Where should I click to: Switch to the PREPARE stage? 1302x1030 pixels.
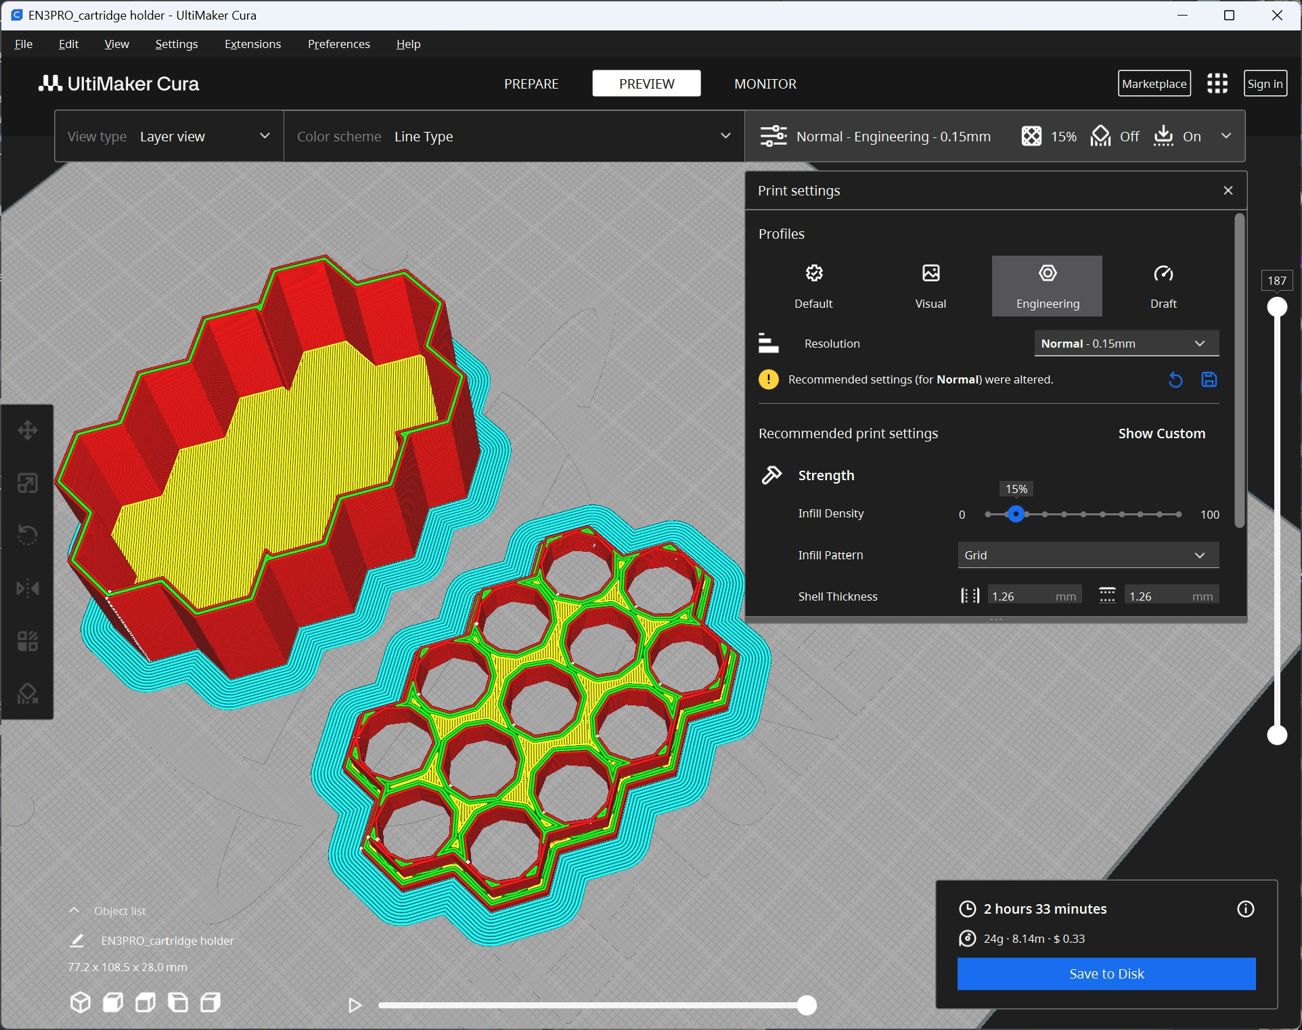pos(531,83)
